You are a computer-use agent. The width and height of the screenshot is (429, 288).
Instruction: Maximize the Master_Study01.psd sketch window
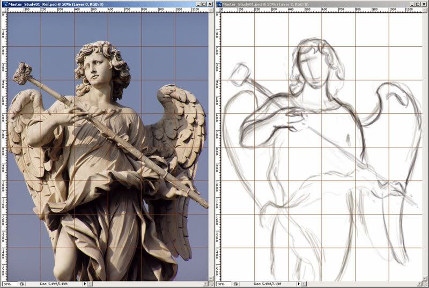(418, 4)
